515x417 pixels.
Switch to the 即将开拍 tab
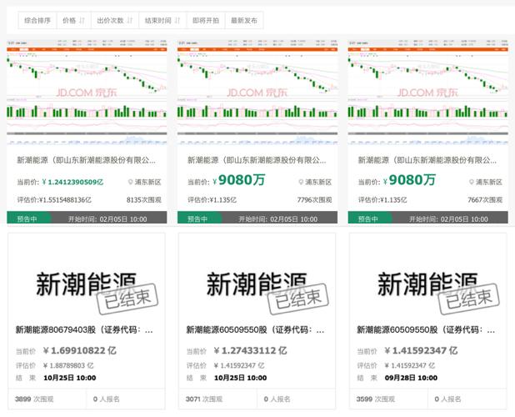point(205,20)
